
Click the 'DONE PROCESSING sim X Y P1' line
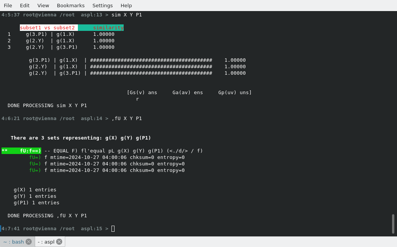(x=47, y=106)
